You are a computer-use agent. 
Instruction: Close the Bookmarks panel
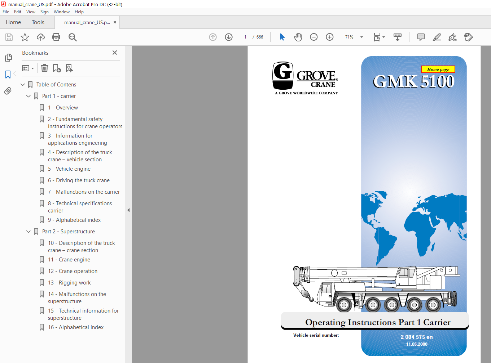(115, 53)
